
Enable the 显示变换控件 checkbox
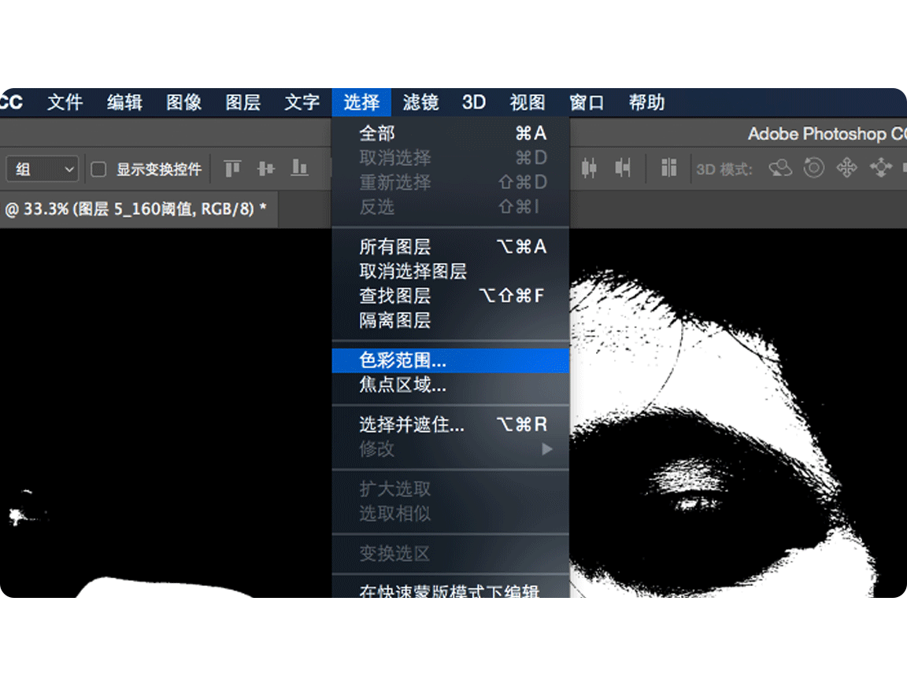click(x=99, y=169)
